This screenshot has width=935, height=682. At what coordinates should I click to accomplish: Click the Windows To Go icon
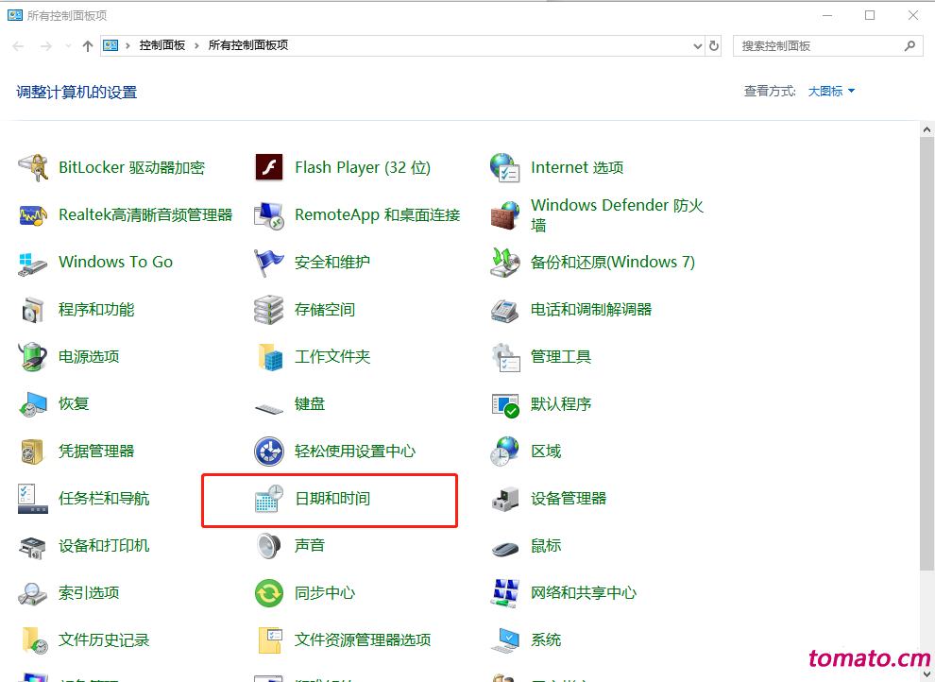(x=33, y=263)
